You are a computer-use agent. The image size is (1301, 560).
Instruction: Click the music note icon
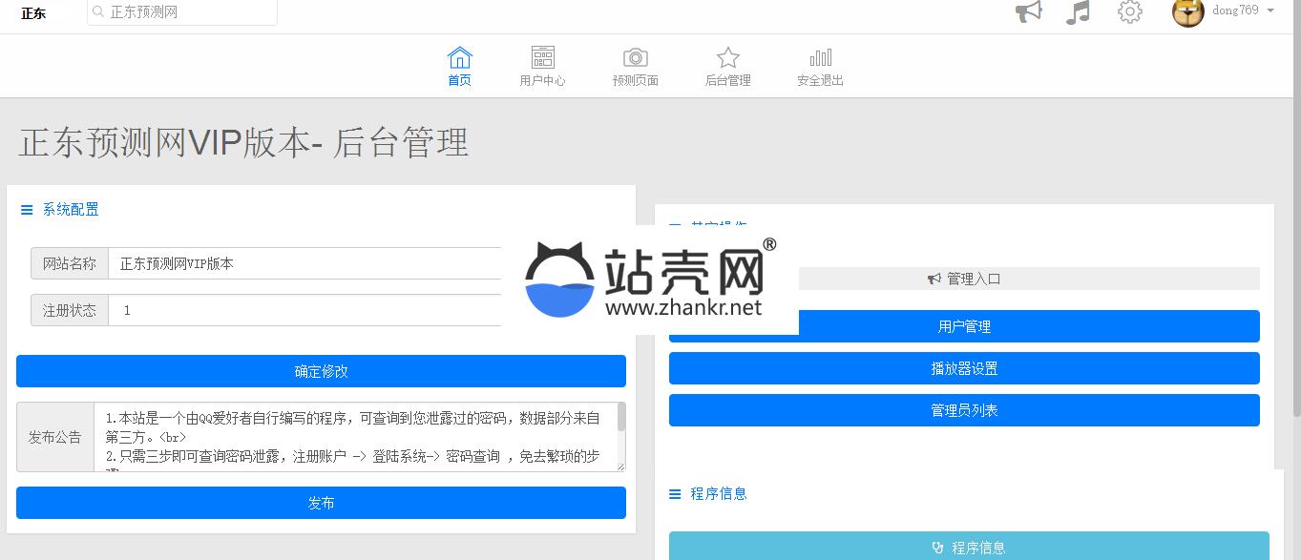[1078, 11]
